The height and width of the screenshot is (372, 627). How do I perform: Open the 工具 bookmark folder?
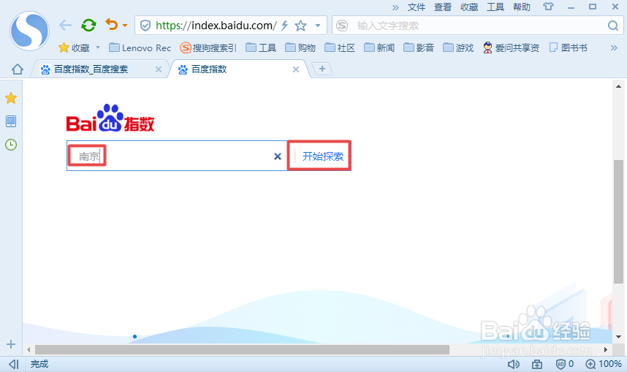click(x=261, y=48)
